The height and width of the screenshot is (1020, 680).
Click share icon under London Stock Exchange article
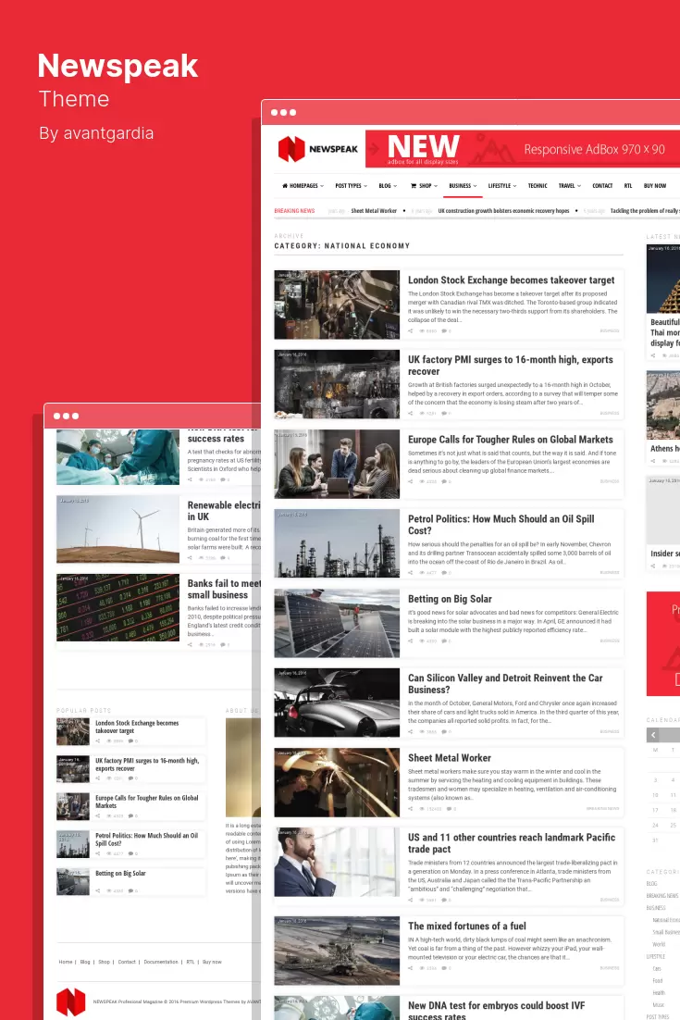click(x=410, y=331)
